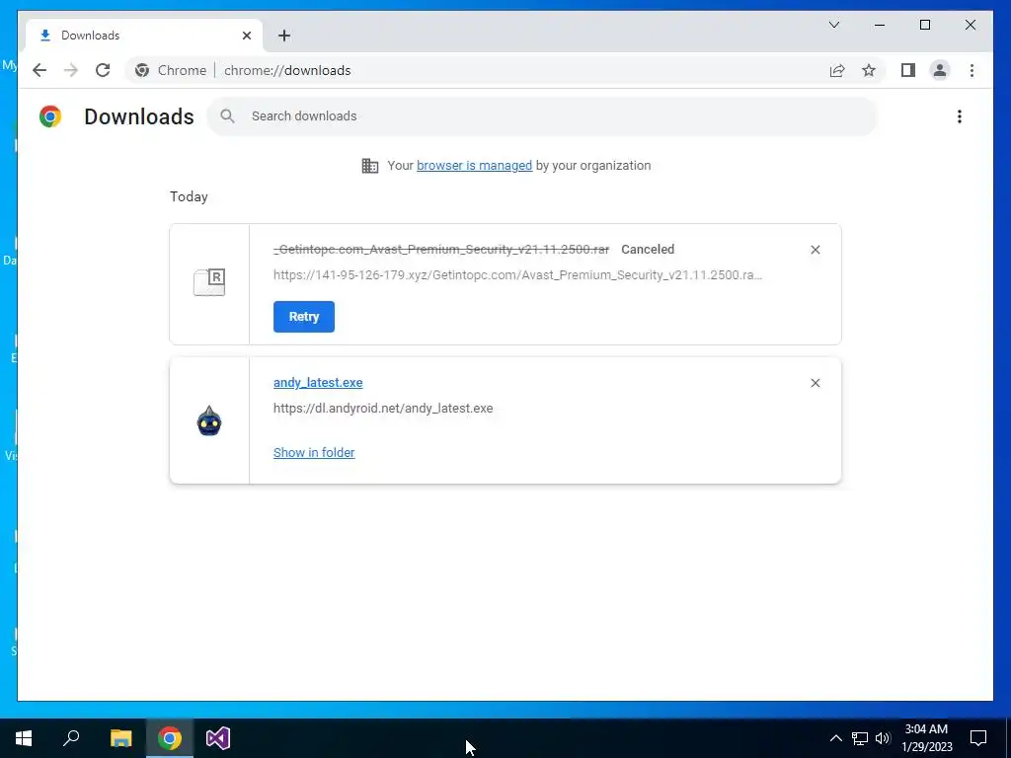Open the network status tray icon
Screen dimensions: 1011x758
coord(860,738)
